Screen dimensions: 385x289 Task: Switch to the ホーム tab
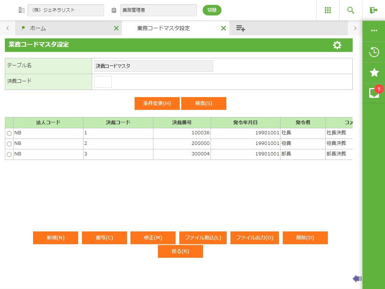[x=38, y=28]
